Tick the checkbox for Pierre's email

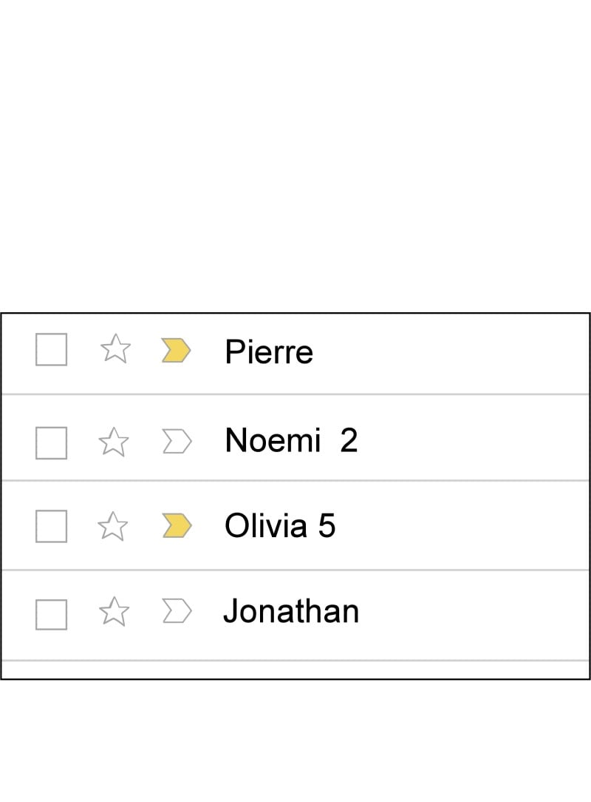pos(51,349)
